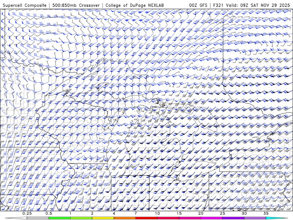Click the red 7–10 color bar segment

pyautogui.click(x=146, y=218)
